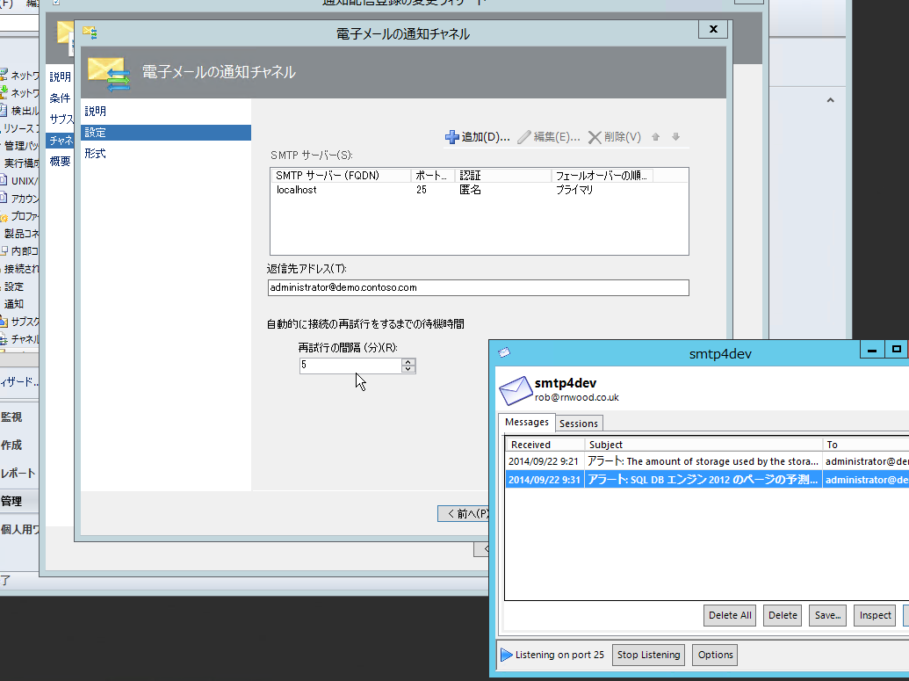The height and width of the screenshot is (681, 909).
Task: Inspect the selected SQL DB alert message
Action: (874, 615)
